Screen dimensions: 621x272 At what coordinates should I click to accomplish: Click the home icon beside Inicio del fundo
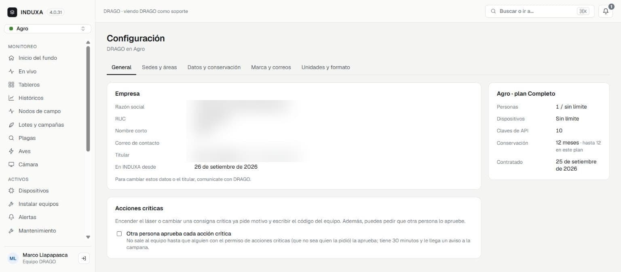click(x=11, y=58)
